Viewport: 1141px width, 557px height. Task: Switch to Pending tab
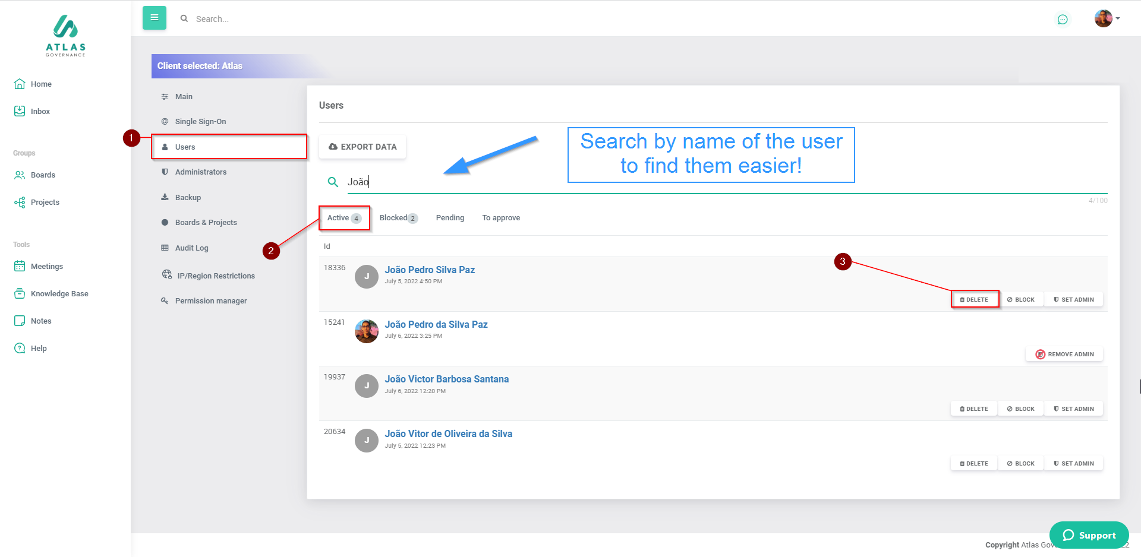450,218
